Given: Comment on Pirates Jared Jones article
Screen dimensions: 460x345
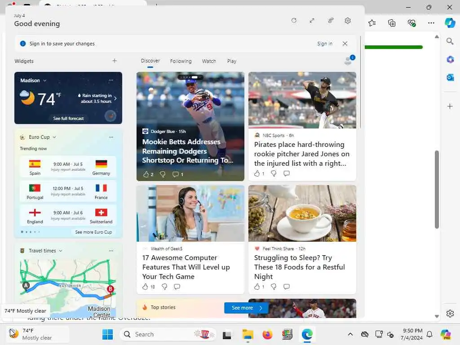Looking at the screenshot, I should [x=287, y=174].
